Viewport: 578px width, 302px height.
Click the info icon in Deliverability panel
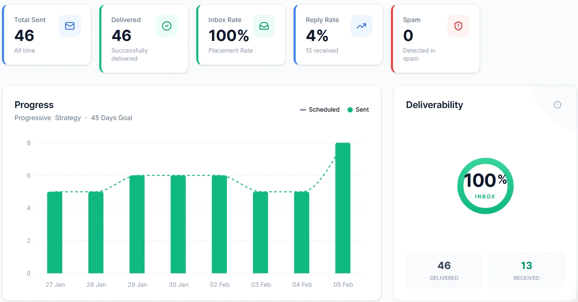point(557,105)
